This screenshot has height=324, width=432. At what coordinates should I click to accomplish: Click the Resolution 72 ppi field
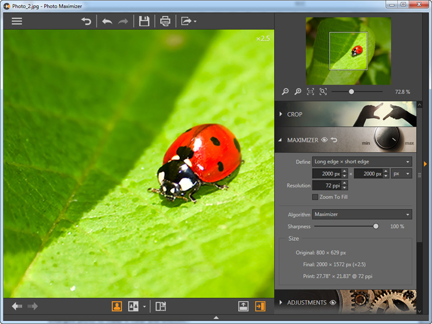click(x=327, y=185)
